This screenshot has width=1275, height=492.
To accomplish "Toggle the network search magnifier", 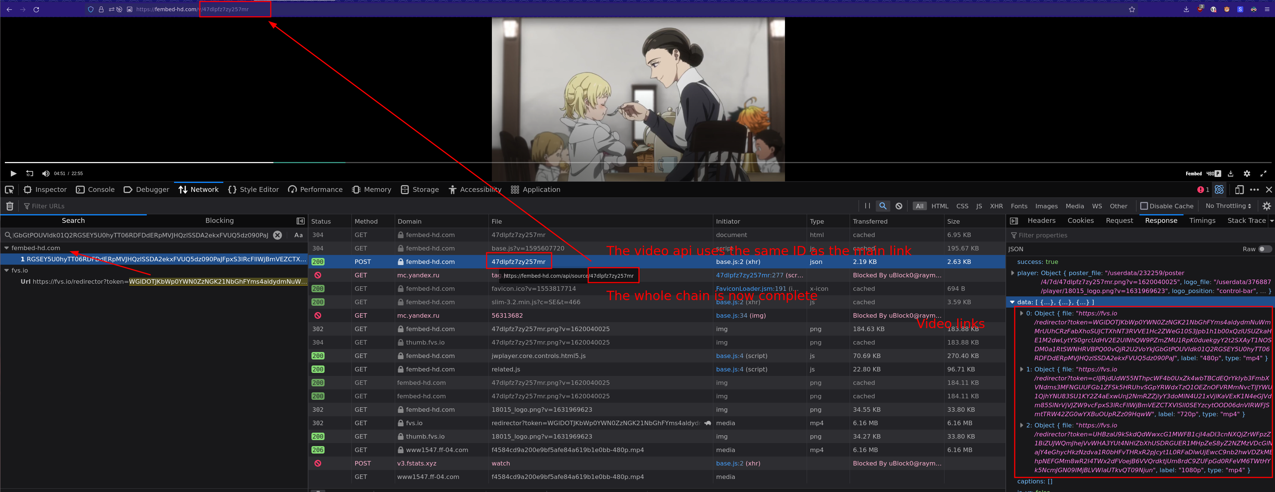I will (x=882, y=206).
